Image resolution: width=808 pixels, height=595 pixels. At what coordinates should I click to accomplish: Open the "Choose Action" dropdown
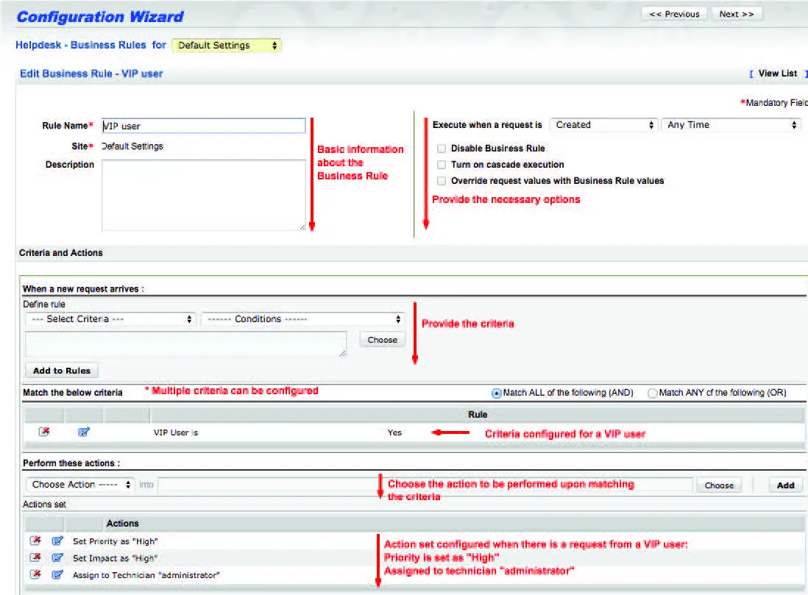pos(79,485)
